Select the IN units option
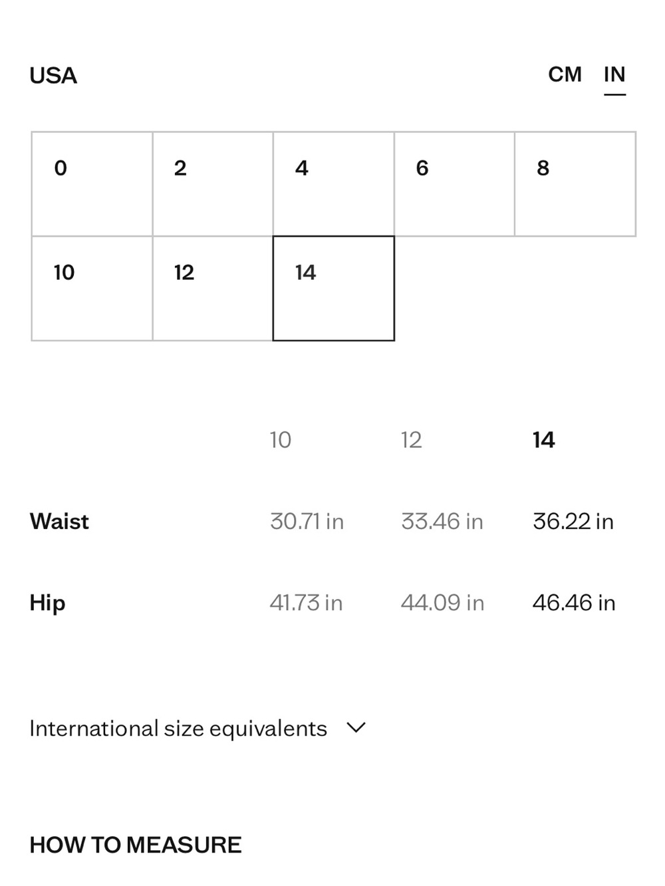 [x=614, y=74]
